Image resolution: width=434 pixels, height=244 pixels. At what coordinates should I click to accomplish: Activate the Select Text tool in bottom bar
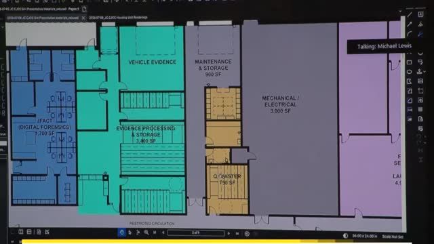tap(138, 232)
